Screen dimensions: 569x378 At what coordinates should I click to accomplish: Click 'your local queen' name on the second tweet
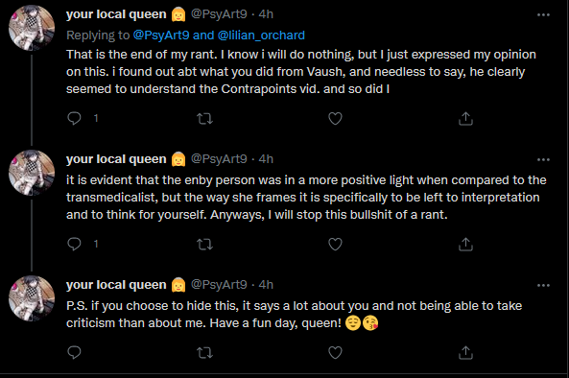coord(116,159)
